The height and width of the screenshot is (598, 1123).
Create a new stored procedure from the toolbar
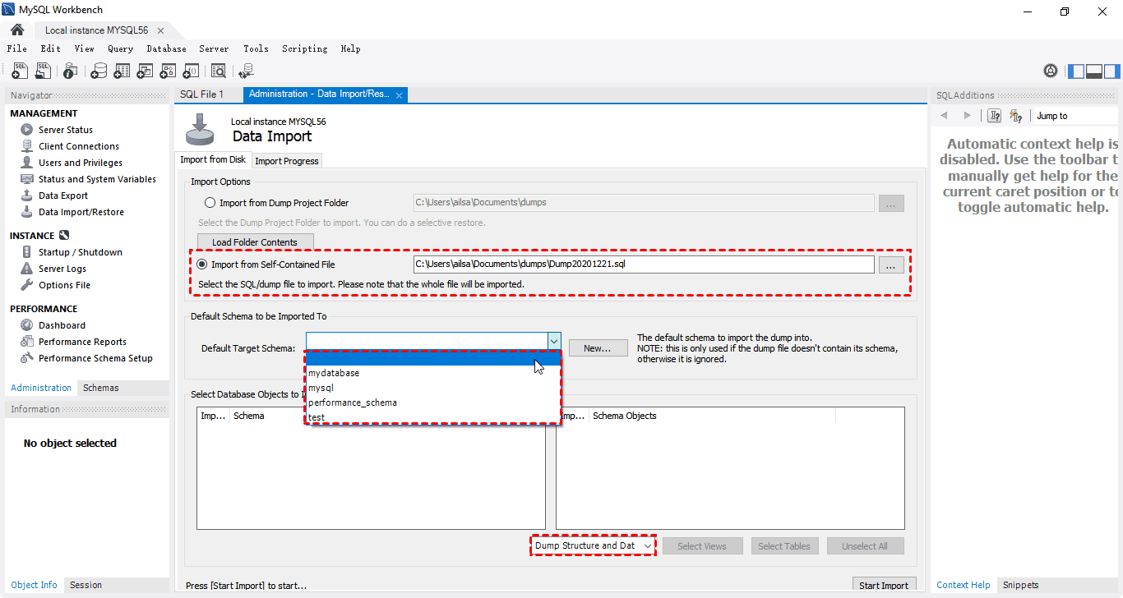click(168, 71)
